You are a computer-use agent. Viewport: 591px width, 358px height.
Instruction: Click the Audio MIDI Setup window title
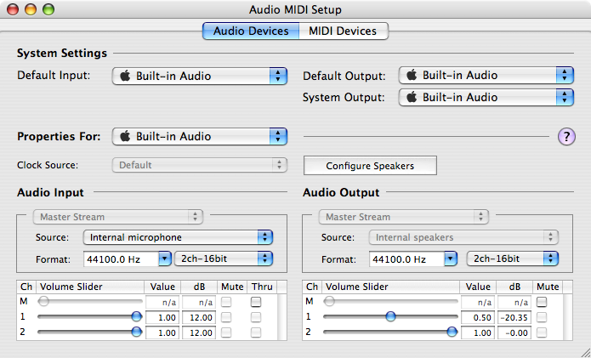coord(295,9)
